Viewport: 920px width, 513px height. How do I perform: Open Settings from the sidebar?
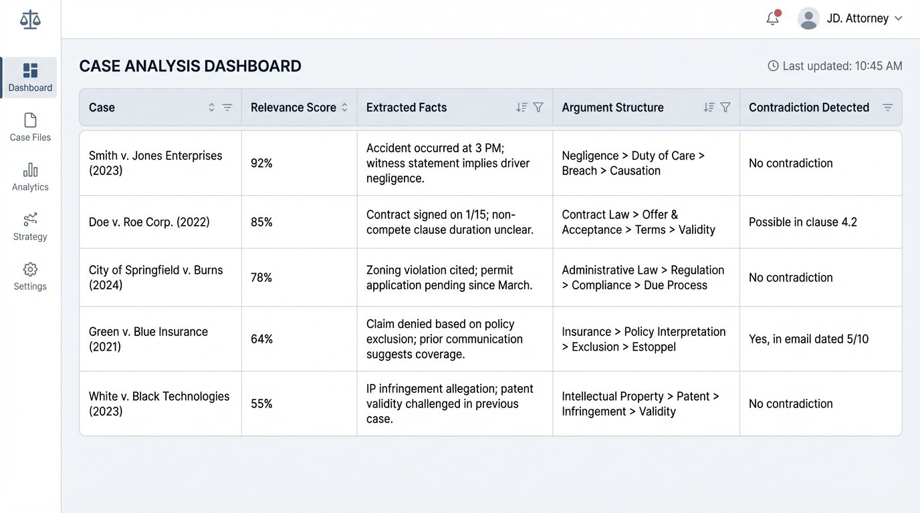30,276
